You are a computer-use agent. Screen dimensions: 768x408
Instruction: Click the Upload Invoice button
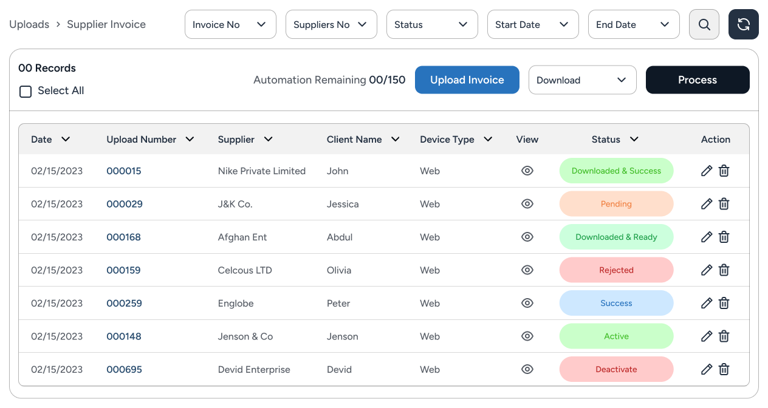[x=467, y=80]
